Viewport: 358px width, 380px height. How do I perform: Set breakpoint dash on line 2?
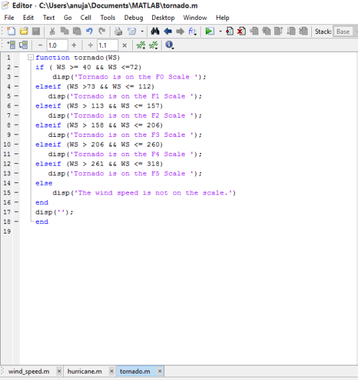[16, 67]
